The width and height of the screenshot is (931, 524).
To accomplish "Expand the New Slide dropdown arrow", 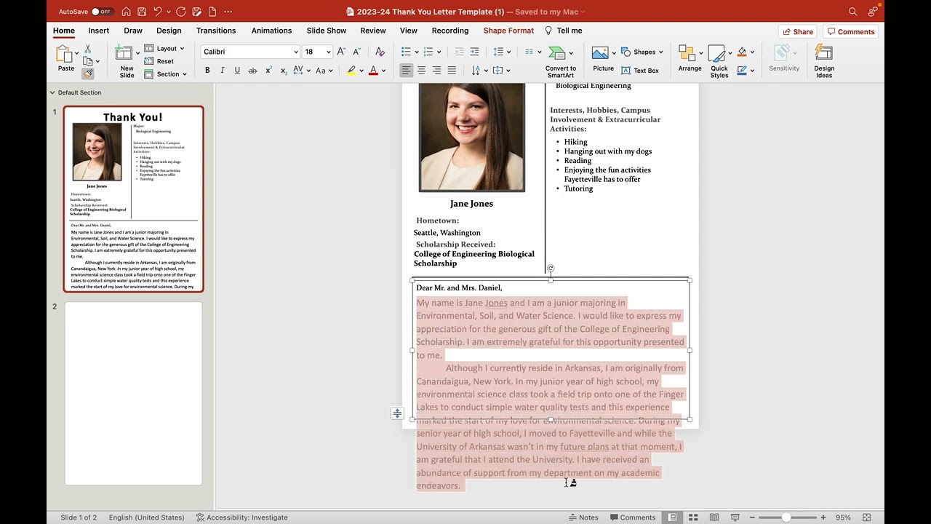I will (x=137, y=53).
